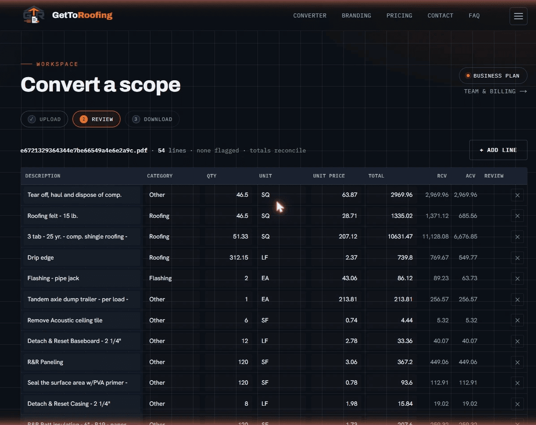
Task: Edit unit price 43.06
Action: [336, 278]
